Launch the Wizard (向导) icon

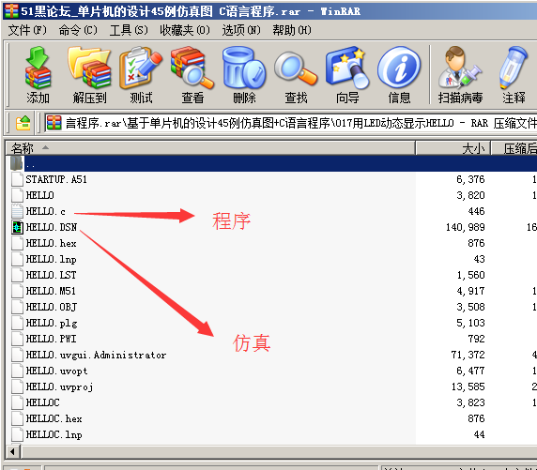point(347,75)
